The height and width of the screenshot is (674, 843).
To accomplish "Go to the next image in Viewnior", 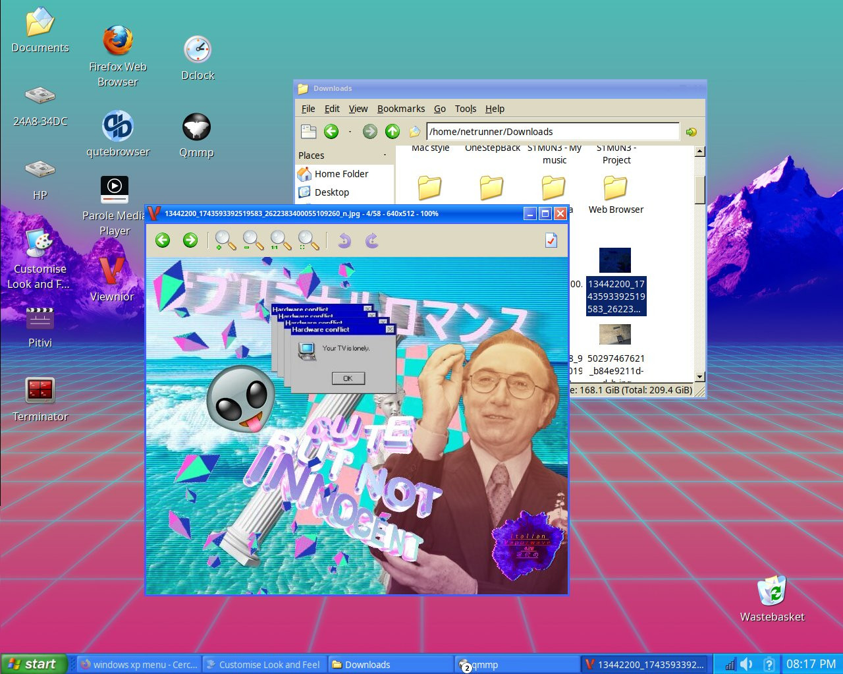I will click(190, 240).
